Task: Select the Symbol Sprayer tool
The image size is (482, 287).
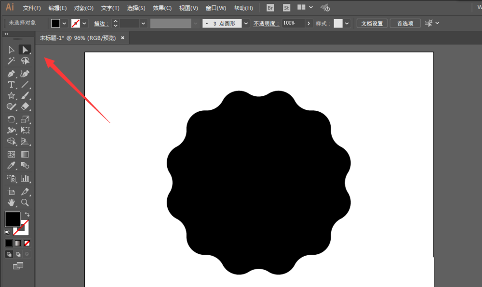Action: click(11, 178)
